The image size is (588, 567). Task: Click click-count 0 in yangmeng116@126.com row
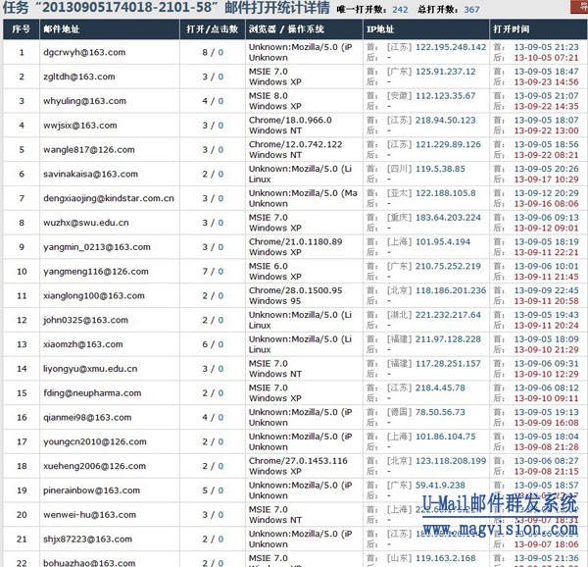coord(220,272)
